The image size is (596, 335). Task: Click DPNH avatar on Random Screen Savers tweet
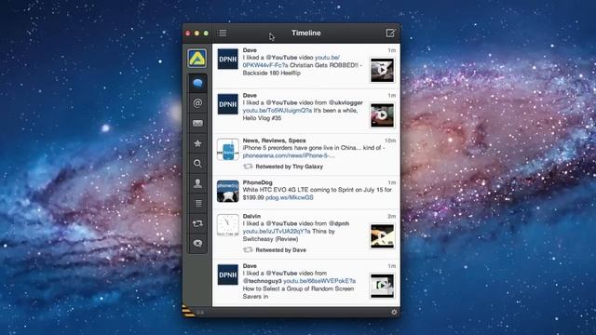pos(227,275)
